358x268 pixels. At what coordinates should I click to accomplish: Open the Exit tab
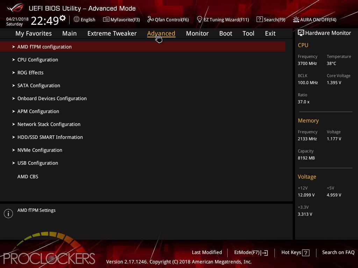(270, 33)
